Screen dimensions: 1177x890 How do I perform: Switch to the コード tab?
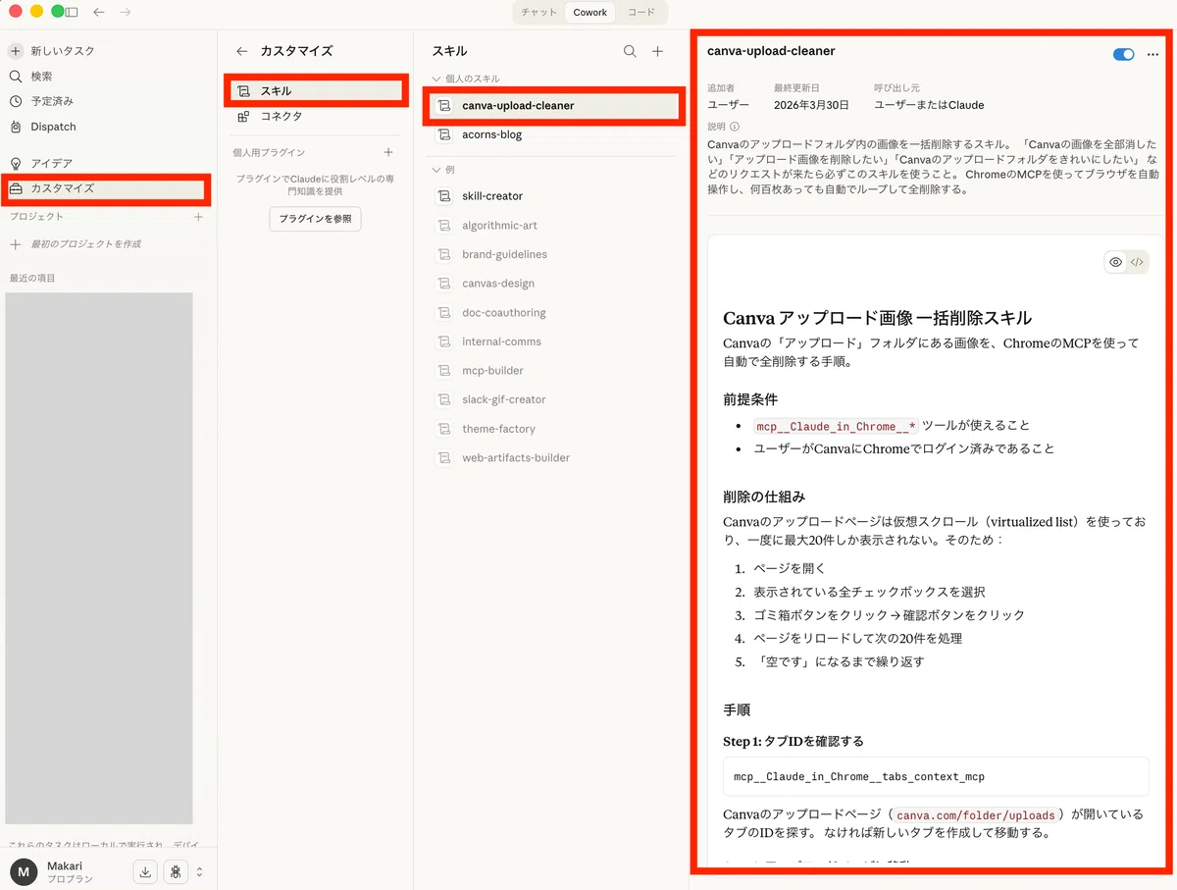pos(640,13)
